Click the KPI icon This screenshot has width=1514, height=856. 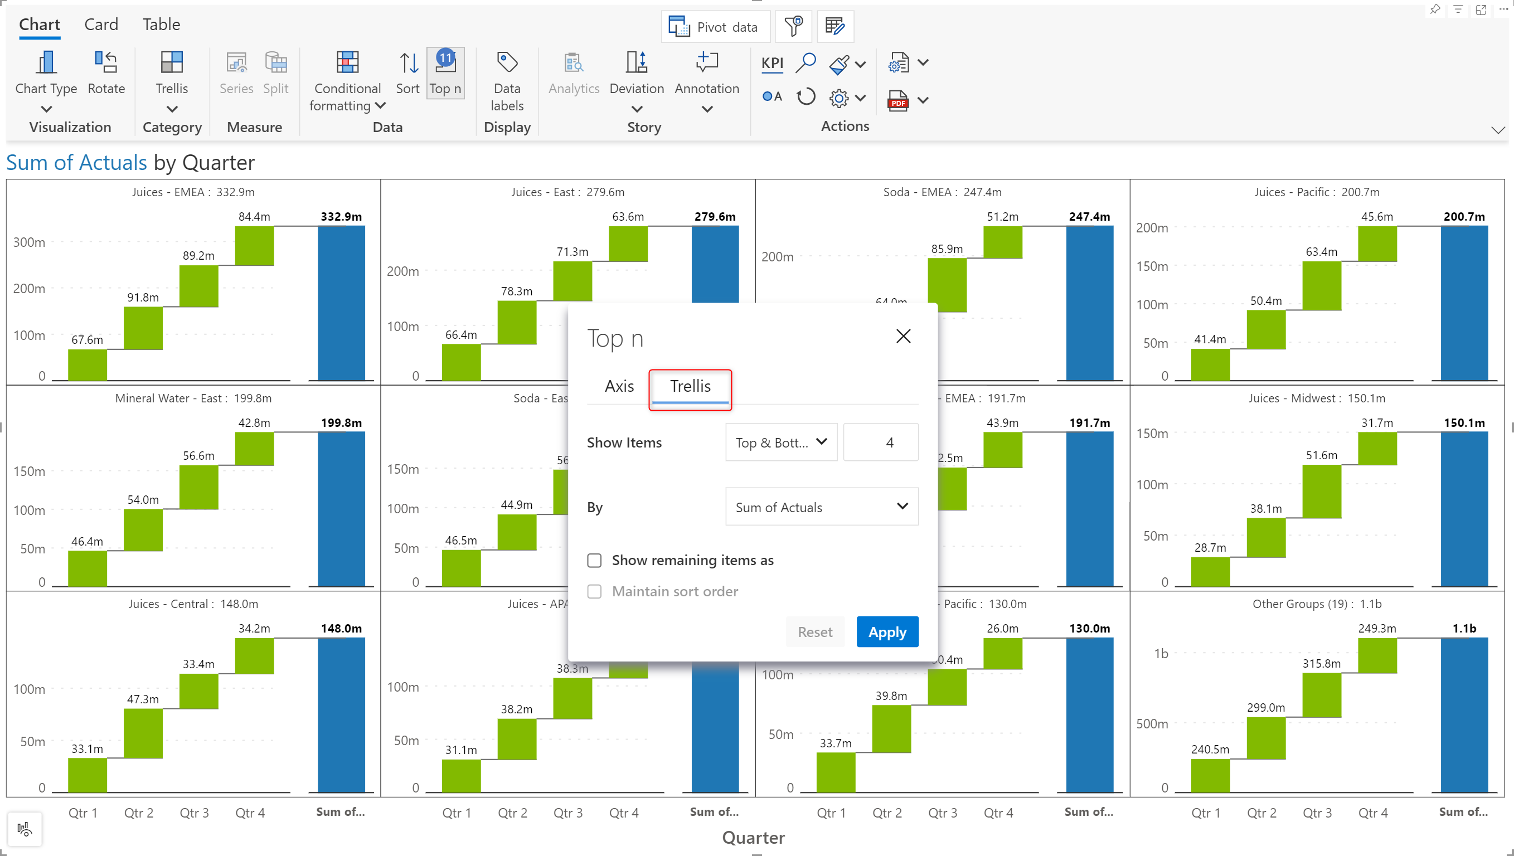click(x=772, y=64)
